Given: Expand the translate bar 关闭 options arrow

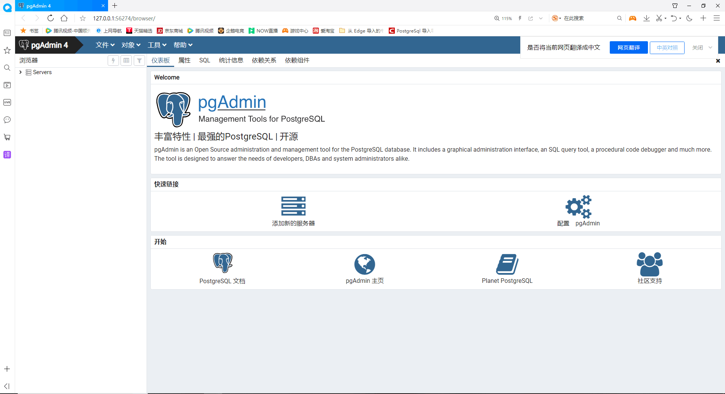Looking at the screenshot, I should pos(710,48).
